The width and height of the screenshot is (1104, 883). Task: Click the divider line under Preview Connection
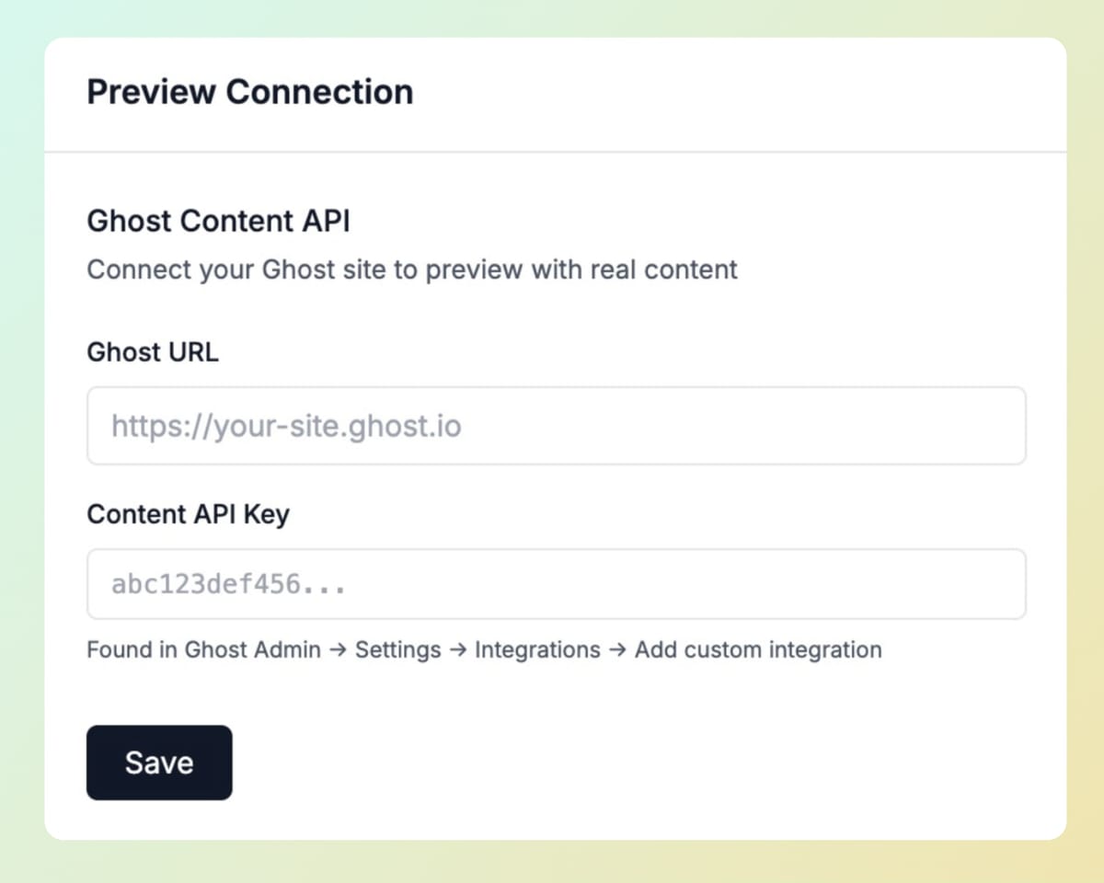pyautogui.click(x=555, y=151)
